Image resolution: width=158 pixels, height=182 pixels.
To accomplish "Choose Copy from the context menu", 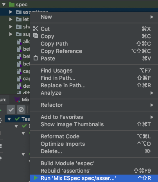I will (x=94, y=36).
